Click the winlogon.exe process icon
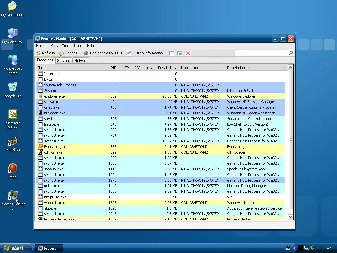The image size is (337, 253). click(40, 113)
